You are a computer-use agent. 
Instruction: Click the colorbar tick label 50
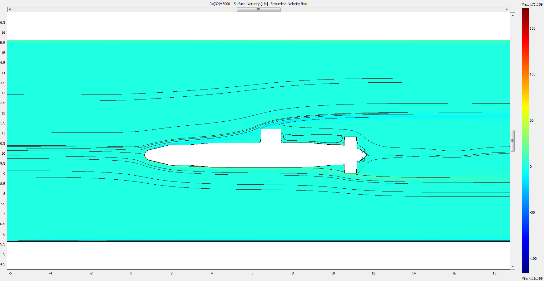click(532, 120)
